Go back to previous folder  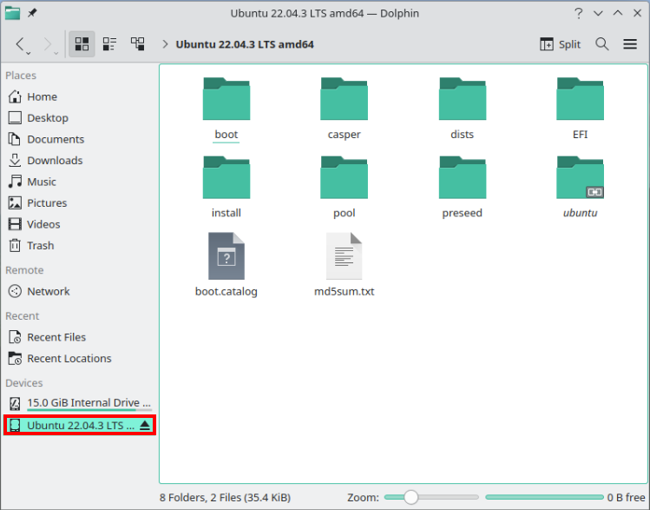tap(19, 44)
